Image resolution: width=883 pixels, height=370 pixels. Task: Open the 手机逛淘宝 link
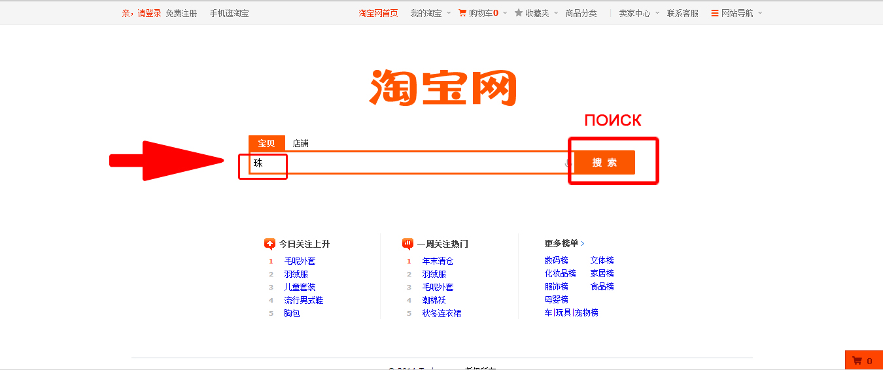(x=229, y=13)
